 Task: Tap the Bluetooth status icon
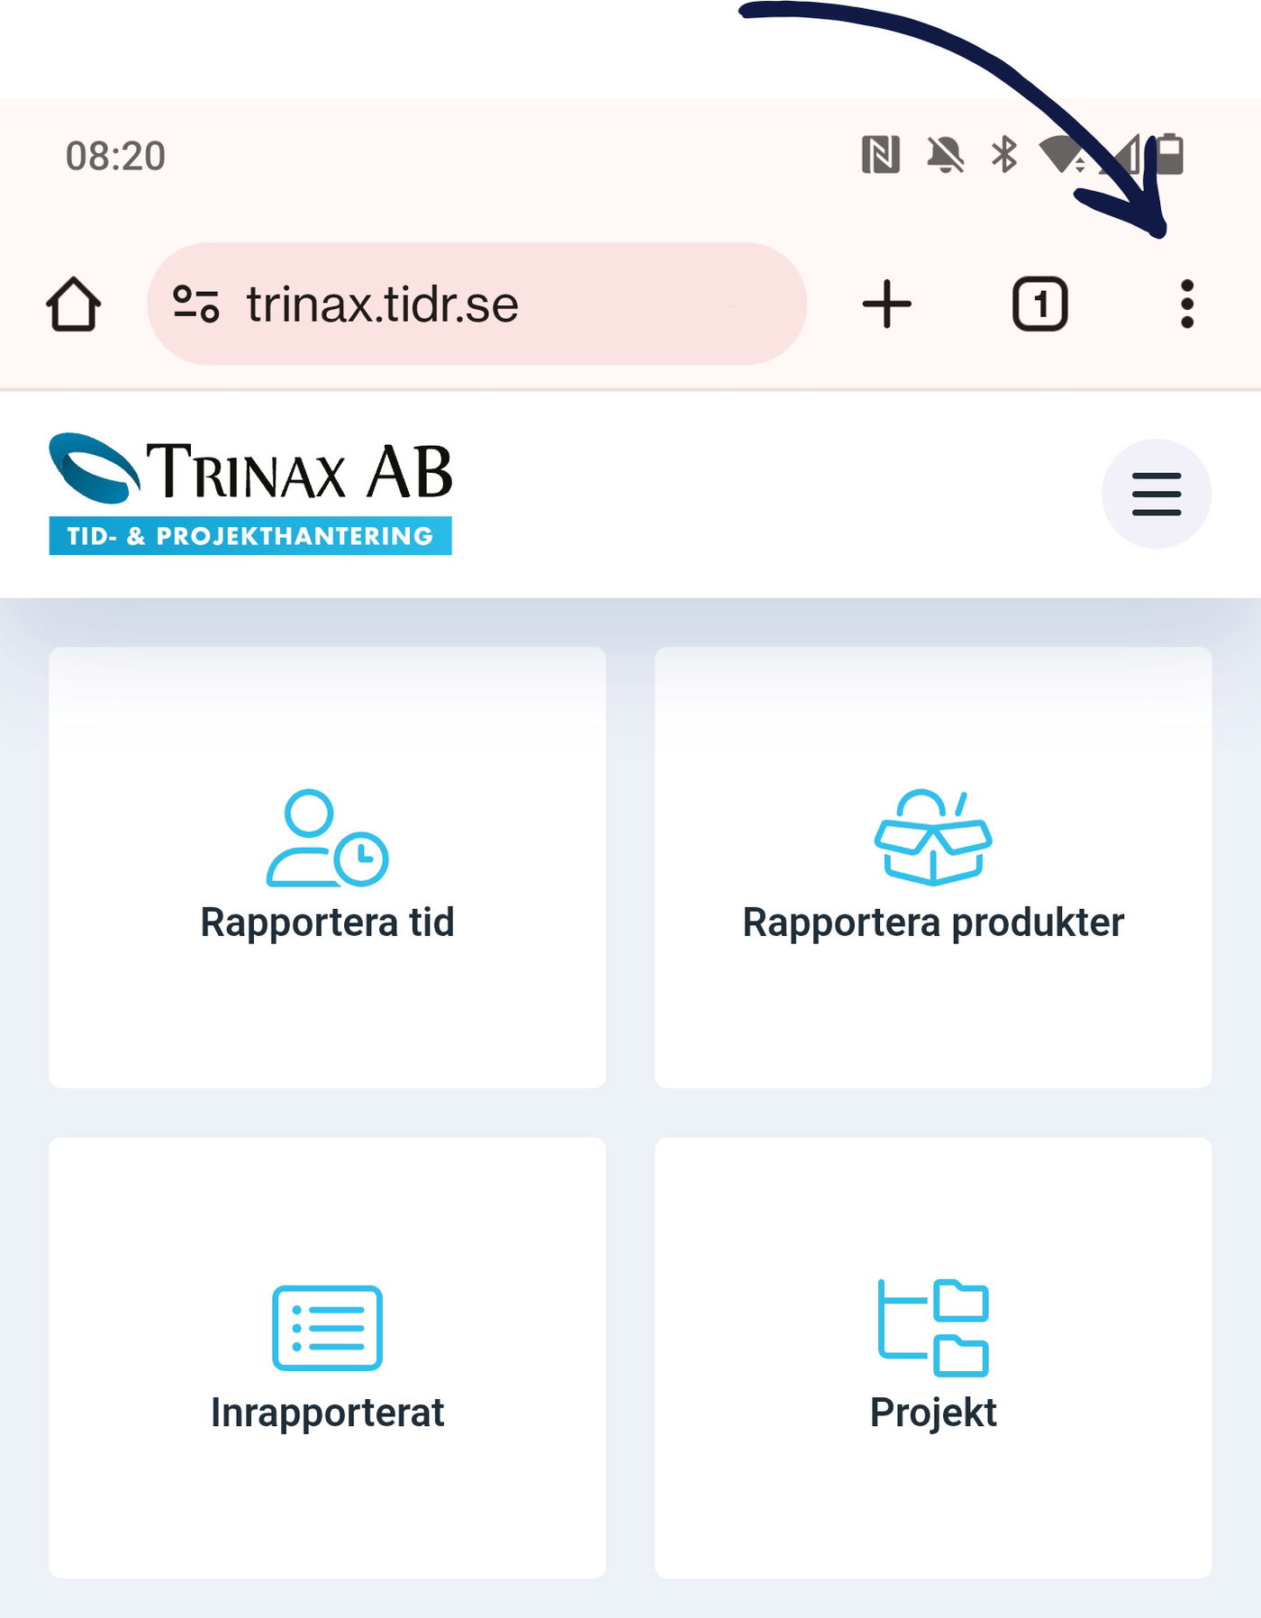pyautogui.click(x=1004, y=154)
